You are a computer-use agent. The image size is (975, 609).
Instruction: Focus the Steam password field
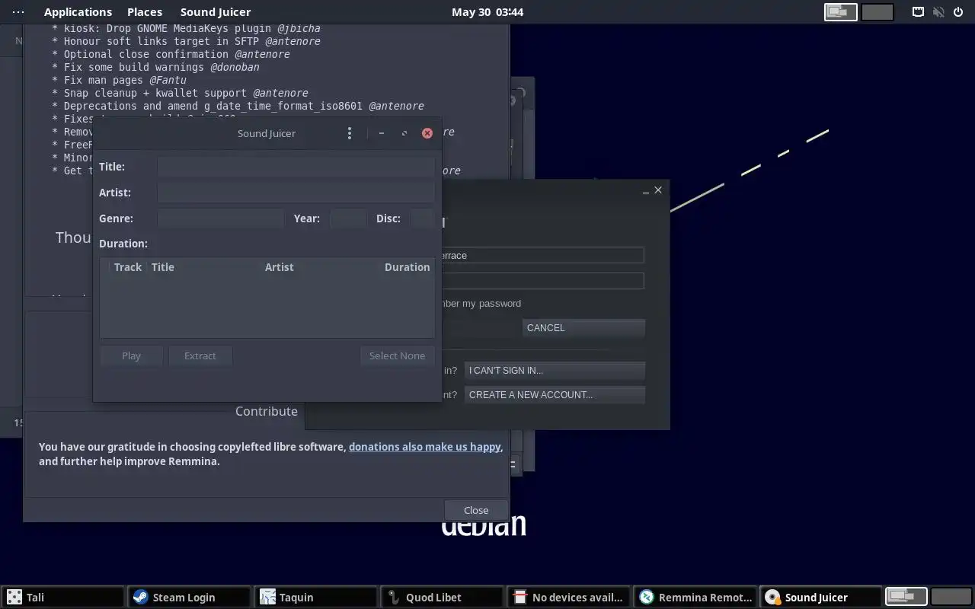542,281
